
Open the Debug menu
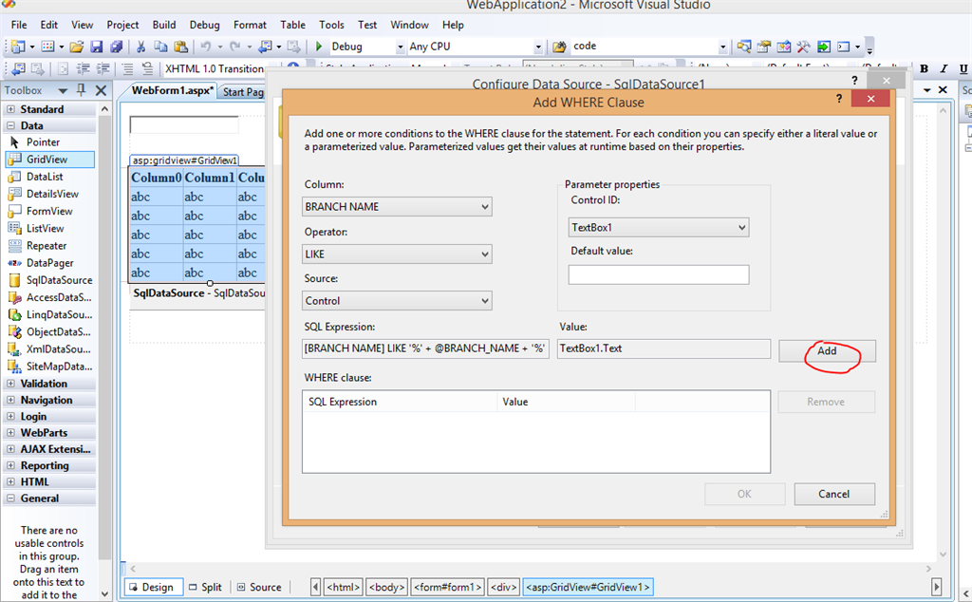[204, 25]
